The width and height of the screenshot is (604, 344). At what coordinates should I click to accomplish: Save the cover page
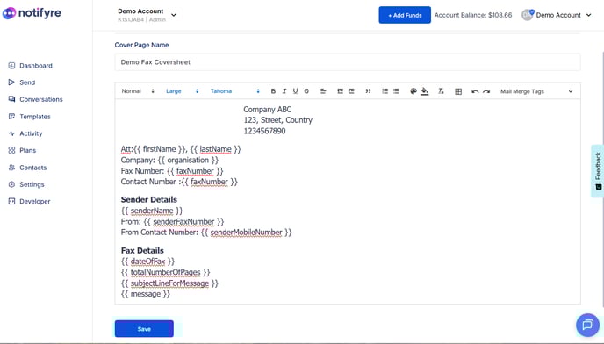[144, 328]
